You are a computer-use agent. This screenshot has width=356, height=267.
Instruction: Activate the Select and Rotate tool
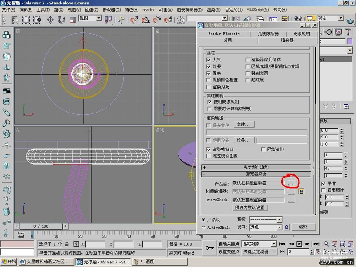point(61,20)
